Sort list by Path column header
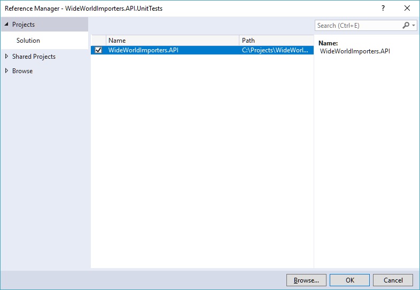Viewport: 420px width, 290px height. (x=275, y=41)
